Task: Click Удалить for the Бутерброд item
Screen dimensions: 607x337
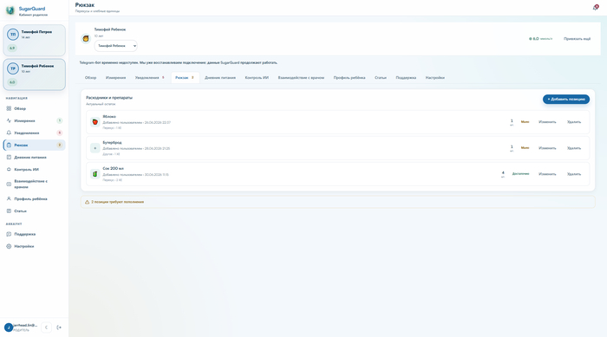Action: click(x=574, y=148)
